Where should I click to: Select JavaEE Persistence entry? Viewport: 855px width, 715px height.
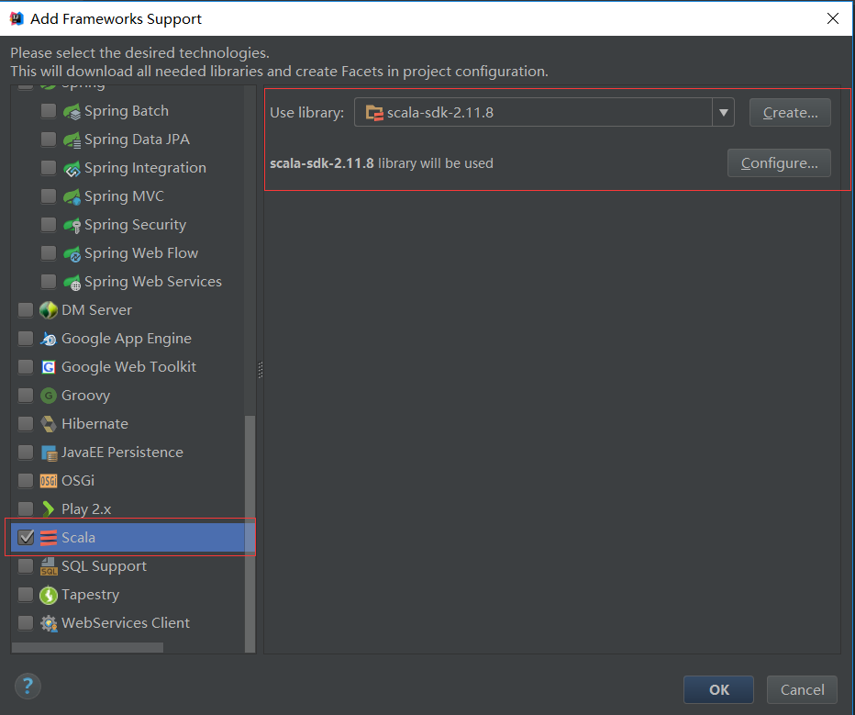pyautogui.click(x=122, y=452)
